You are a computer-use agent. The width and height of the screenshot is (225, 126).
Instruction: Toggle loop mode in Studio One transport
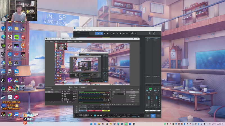[105, 115]
